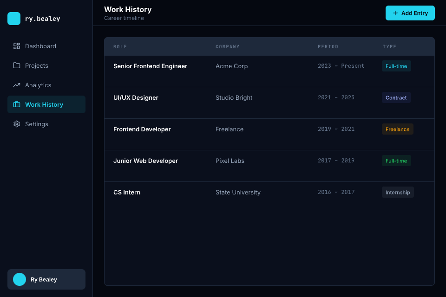Select the Senior Frontend Engineer row
The width and height of the screenshot is (446, 297).
tap(150, 66)
